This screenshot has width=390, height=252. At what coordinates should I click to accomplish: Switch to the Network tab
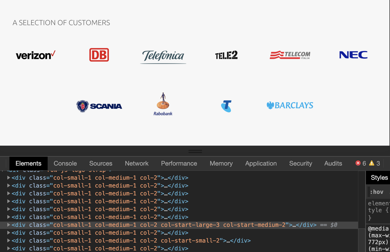[x=136, y=163]
